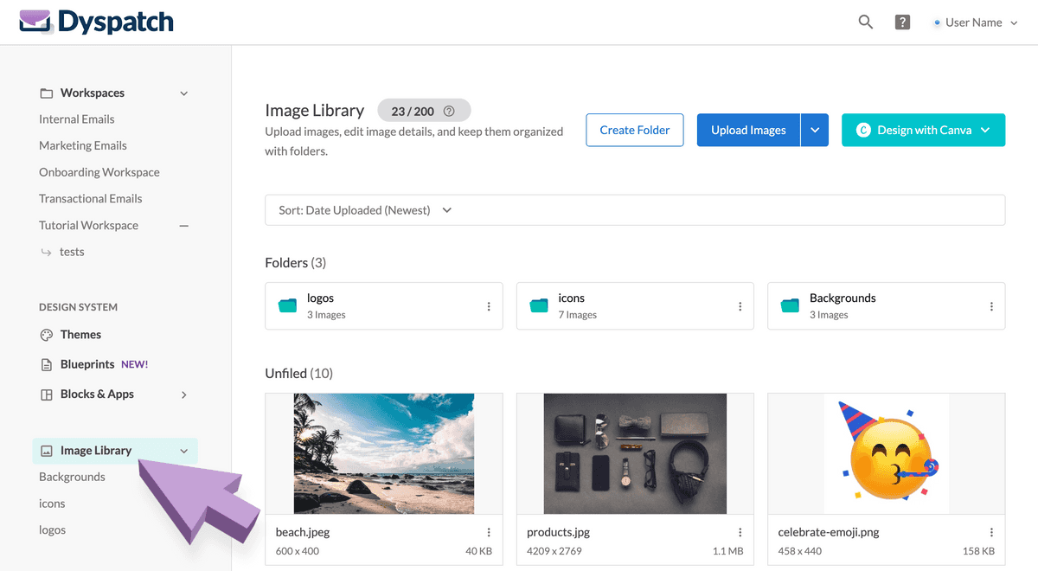Open icons folder in the sidebar
This screenshot has height=571, width=1038.
52,504
